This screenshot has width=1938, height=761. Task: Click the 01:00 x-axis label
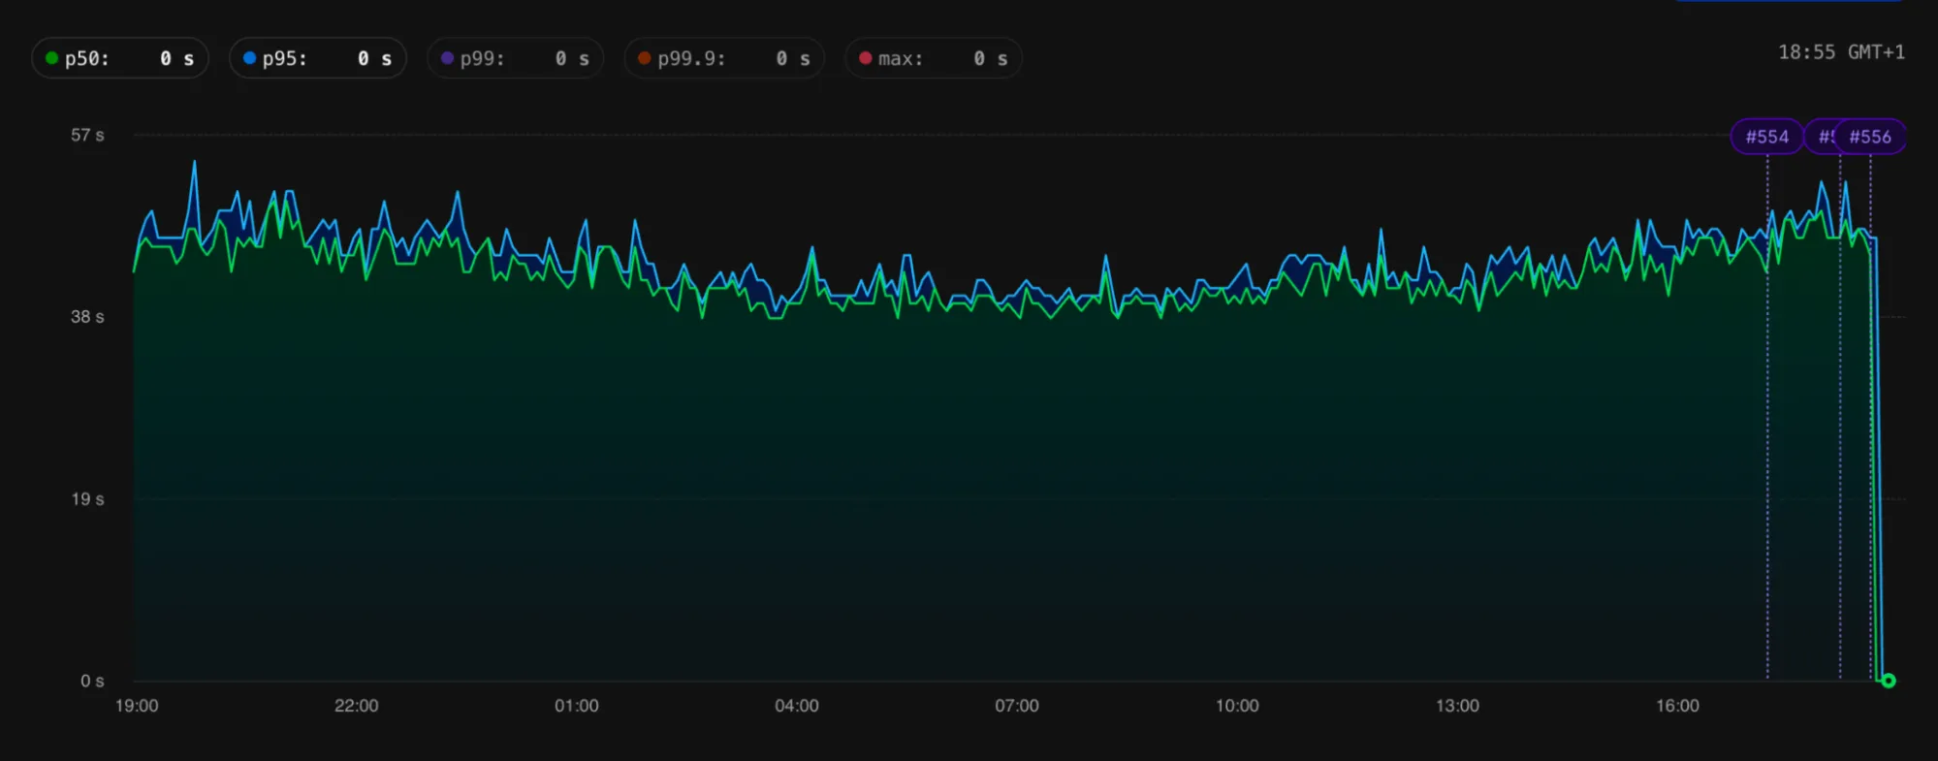(x=577, y=706)
